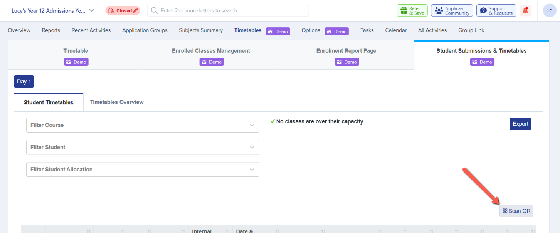Switch to the Subjects Summary tab
This screenshot has width=560, height=233.
click(201, 30)
